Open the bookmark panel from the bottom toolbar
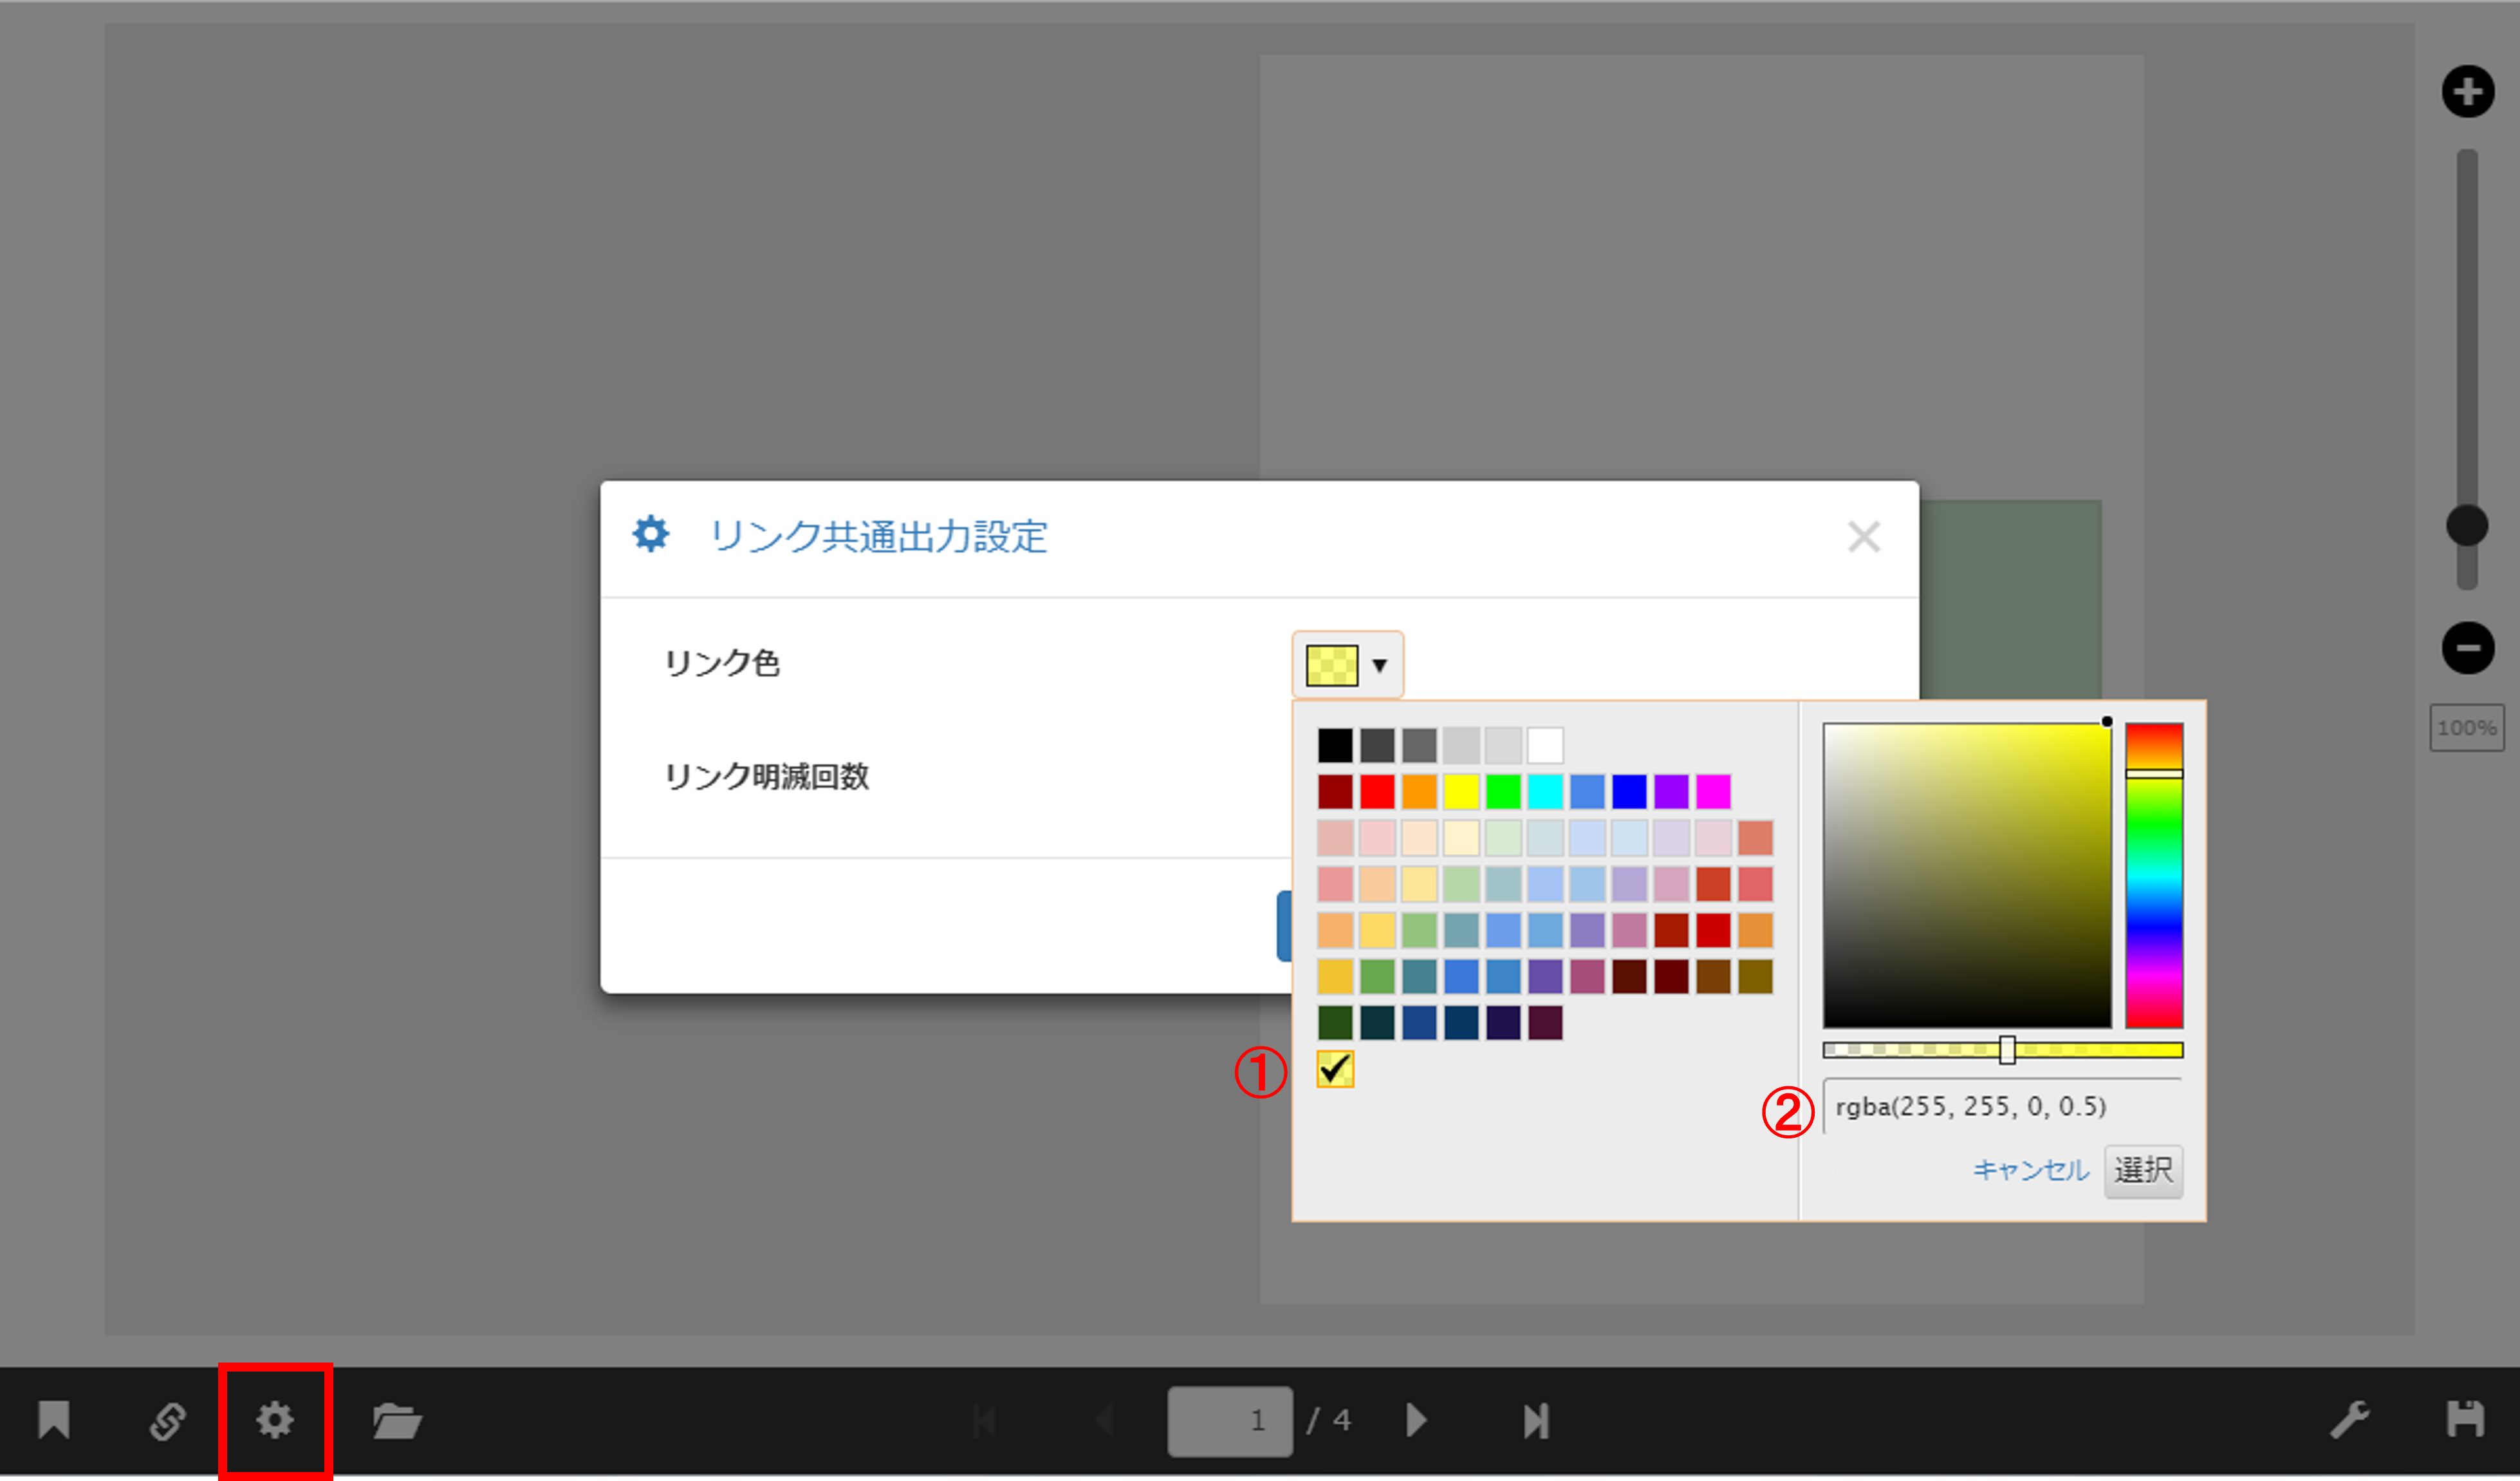 (x=54, y=1419)
